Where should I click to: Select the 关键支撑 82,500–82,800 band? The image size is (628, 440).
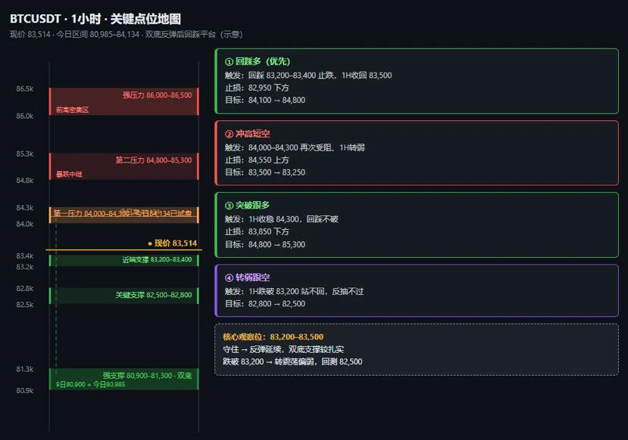[123, 296]
